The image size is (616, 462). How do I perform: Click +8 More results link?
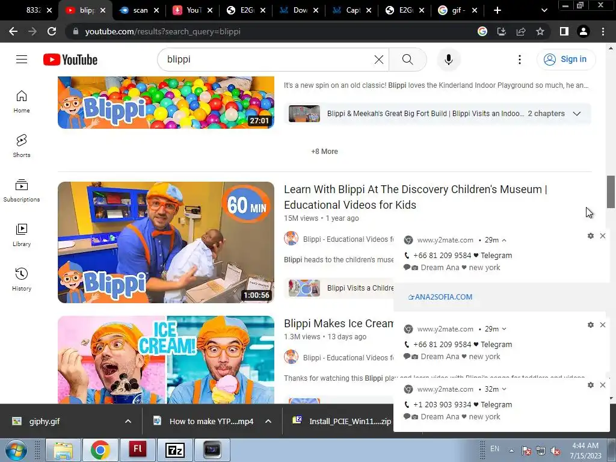tap(324, 152)
